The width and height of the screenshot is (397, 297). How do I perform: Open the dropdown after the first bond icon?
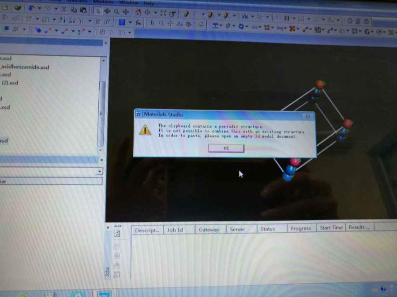tap(56, 31)
